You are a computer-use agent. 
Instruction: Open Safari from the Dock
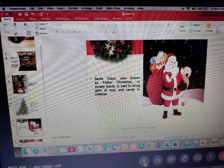point(36,151)
